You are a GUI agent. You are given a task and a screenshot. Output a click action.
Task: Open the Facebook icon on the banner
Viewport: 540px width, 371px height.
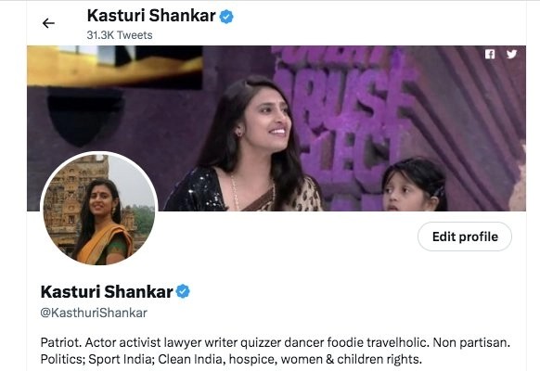point(490,54)
